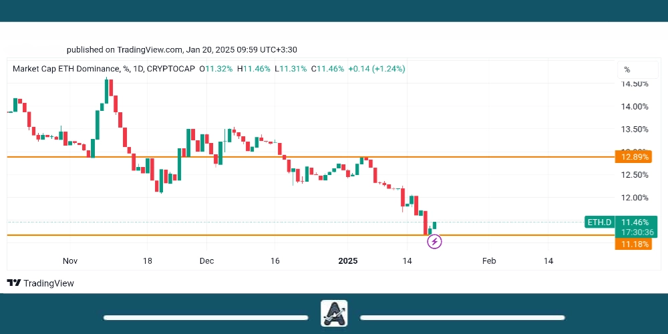
Task: Click the 2025 label on time axis
Action: coord(348,261)
